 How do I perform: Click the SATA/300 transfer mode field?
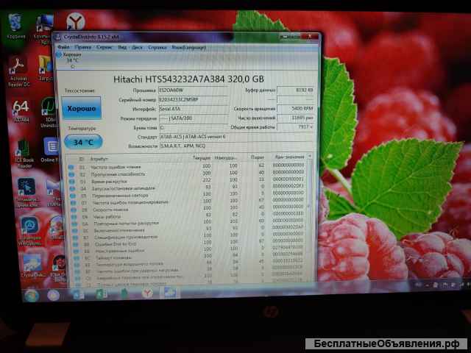click(x=194, y=118)
